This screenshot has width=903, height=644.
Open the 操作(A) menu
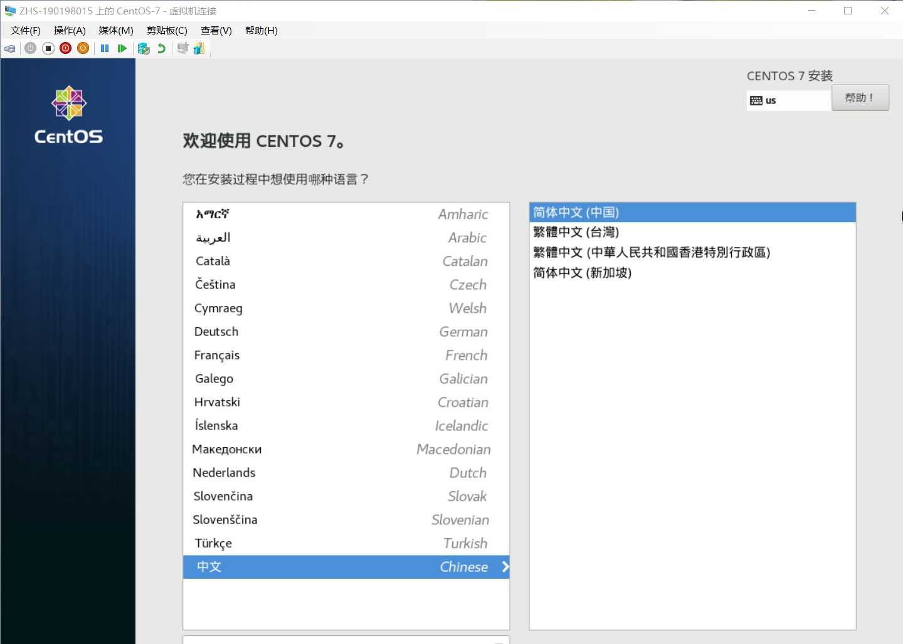70,30
